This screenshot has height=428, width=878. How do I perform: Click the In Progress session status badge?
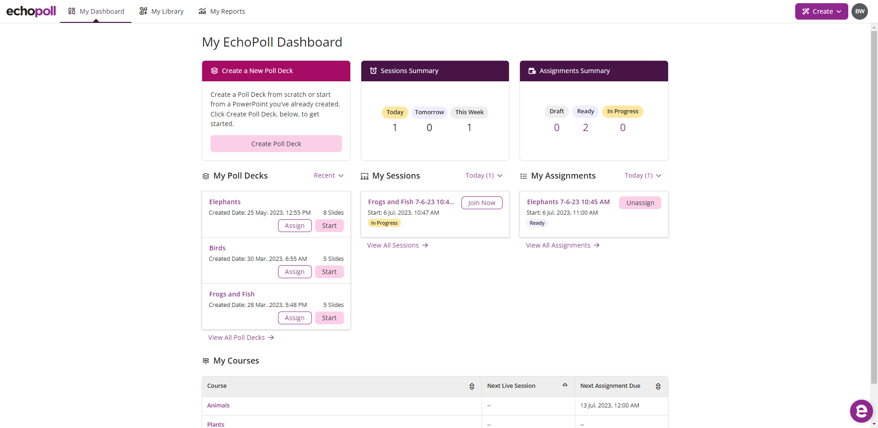(384, 223)
